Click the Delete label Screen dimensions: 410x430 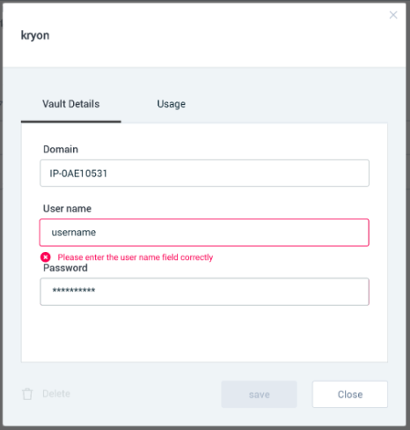click(x=56, y=394)
